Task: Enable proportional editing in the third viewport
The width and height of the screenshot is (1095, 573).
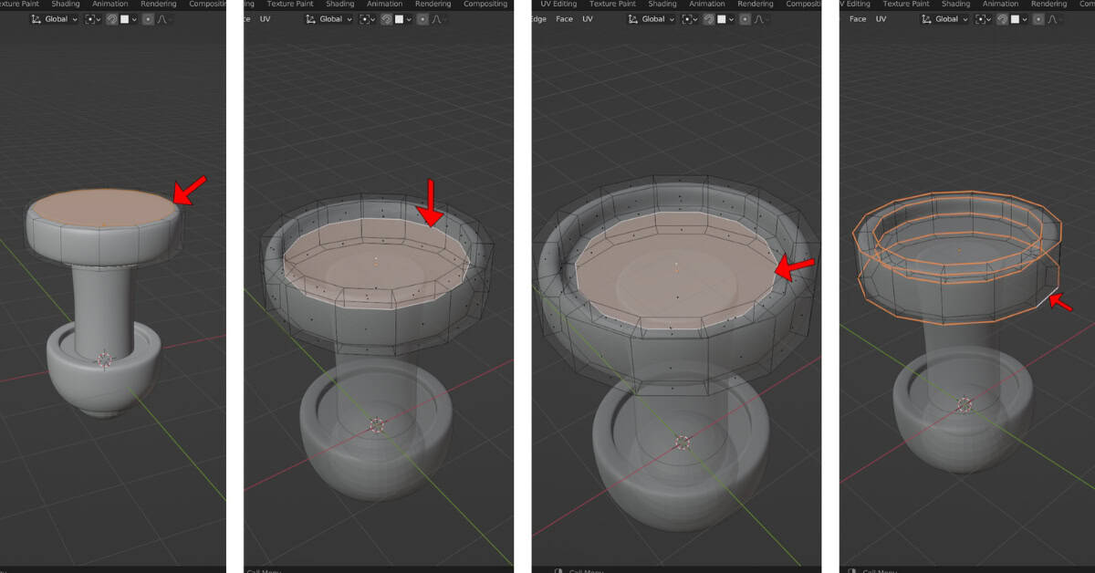Action: click(744, 19)
